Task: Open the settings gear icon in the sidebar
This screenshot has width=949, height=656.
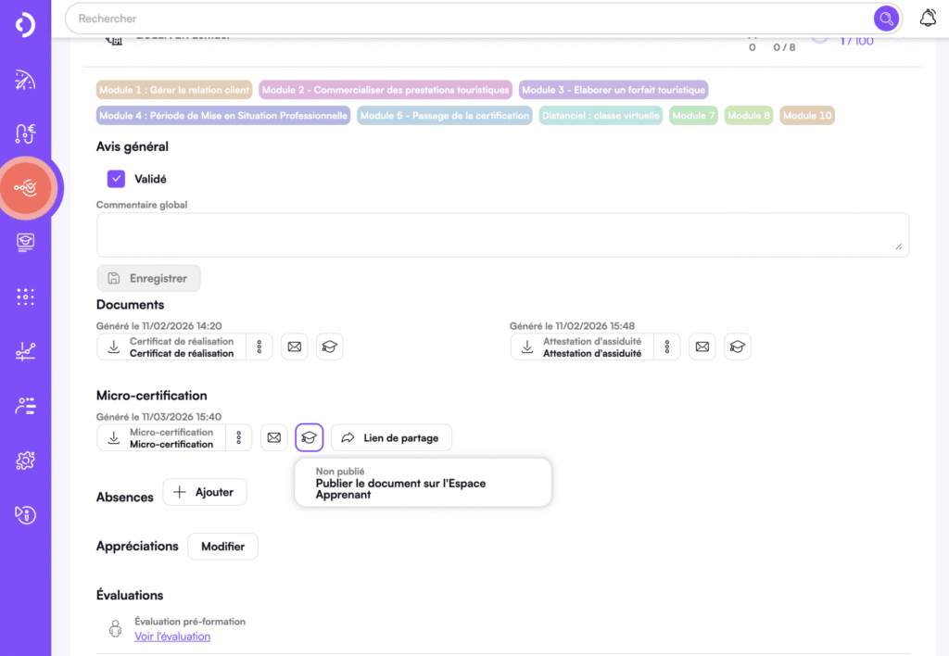Action: [x=25, y=460]
